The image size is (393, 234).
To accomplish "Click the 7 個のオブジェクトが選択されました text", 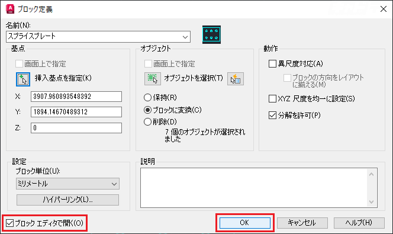I will pos(205,136).
